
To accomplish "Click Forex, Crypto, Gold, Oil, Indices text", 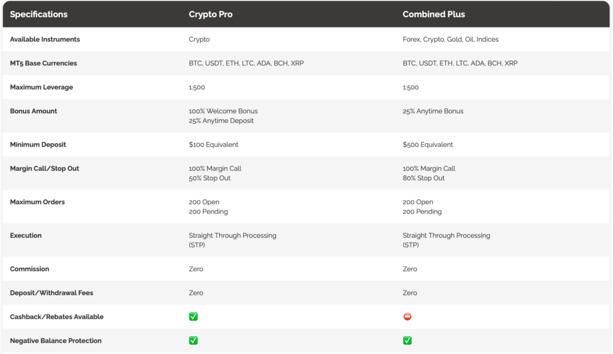I will click(x=450, y=40).
